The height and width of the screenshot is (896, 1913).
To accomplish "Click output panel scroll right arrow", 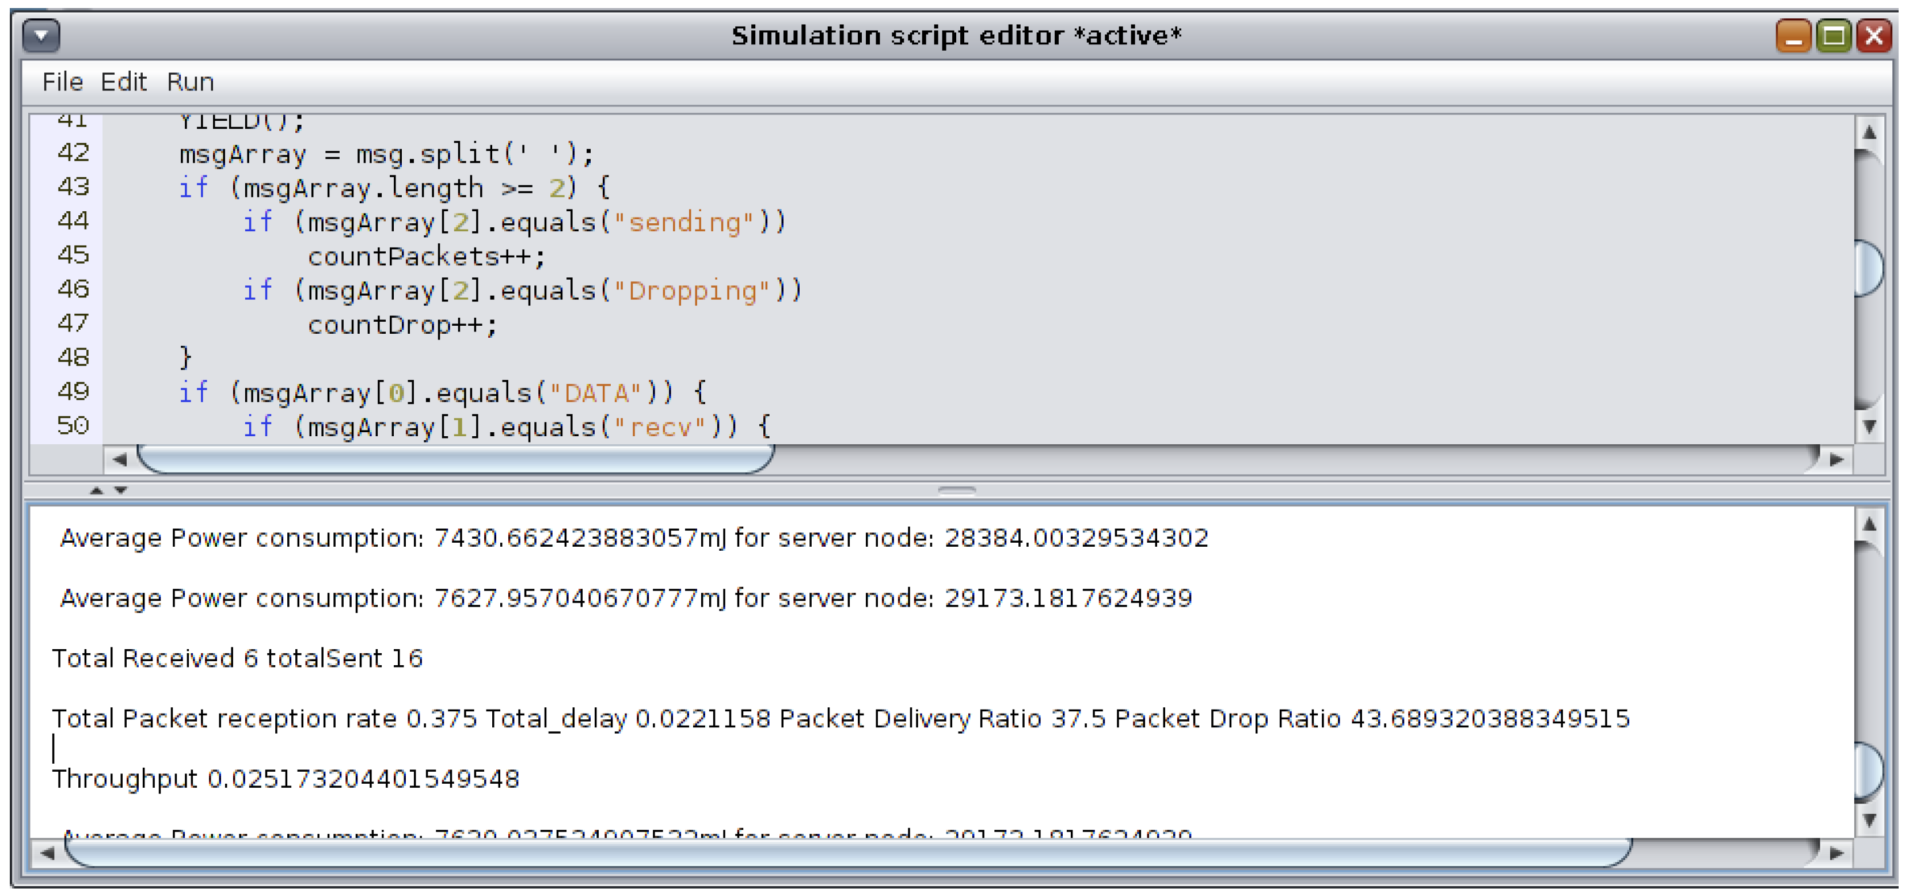I will [1836, 853].
